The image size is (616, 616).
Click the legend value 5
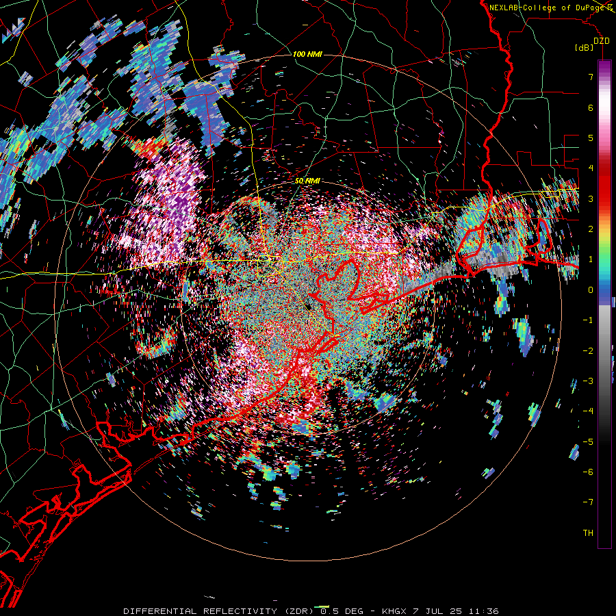click(591, 138)
